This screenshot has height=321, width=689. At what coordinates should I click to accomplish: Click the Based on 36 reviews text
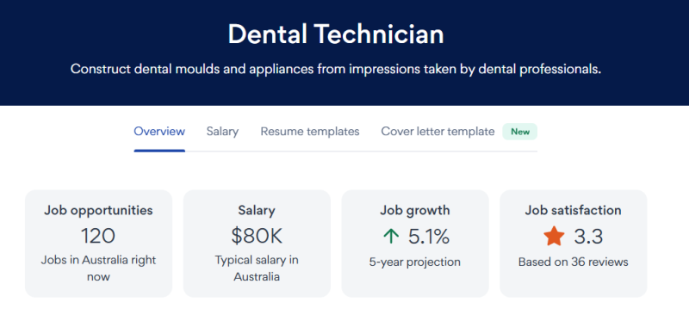[x=574, y=262]
